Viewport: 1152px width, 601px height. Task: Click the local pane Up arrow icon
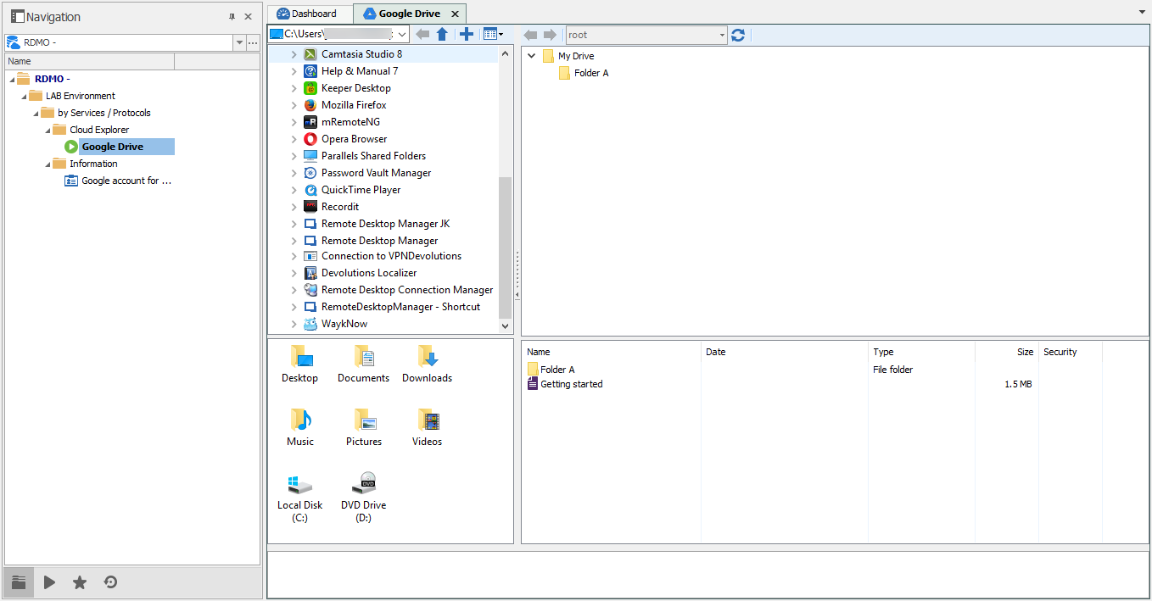(x=442, y=35)
